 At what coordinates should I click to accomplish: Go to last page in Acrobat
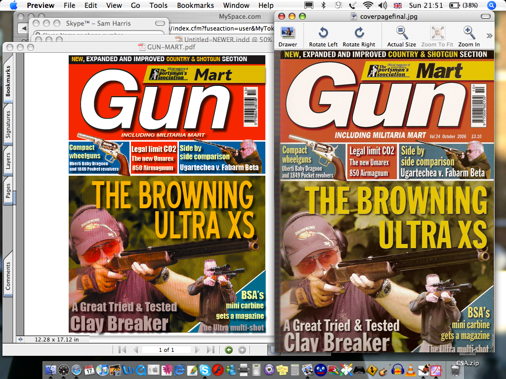pos(211,350)
